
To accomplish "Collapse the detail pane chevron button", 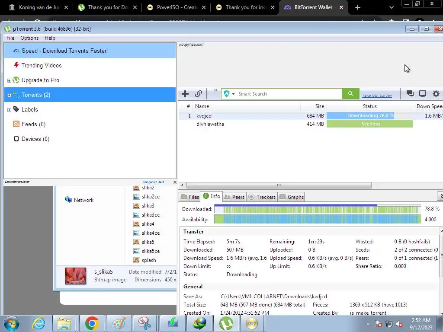I will pyautogui.click(x=440, y=196).
